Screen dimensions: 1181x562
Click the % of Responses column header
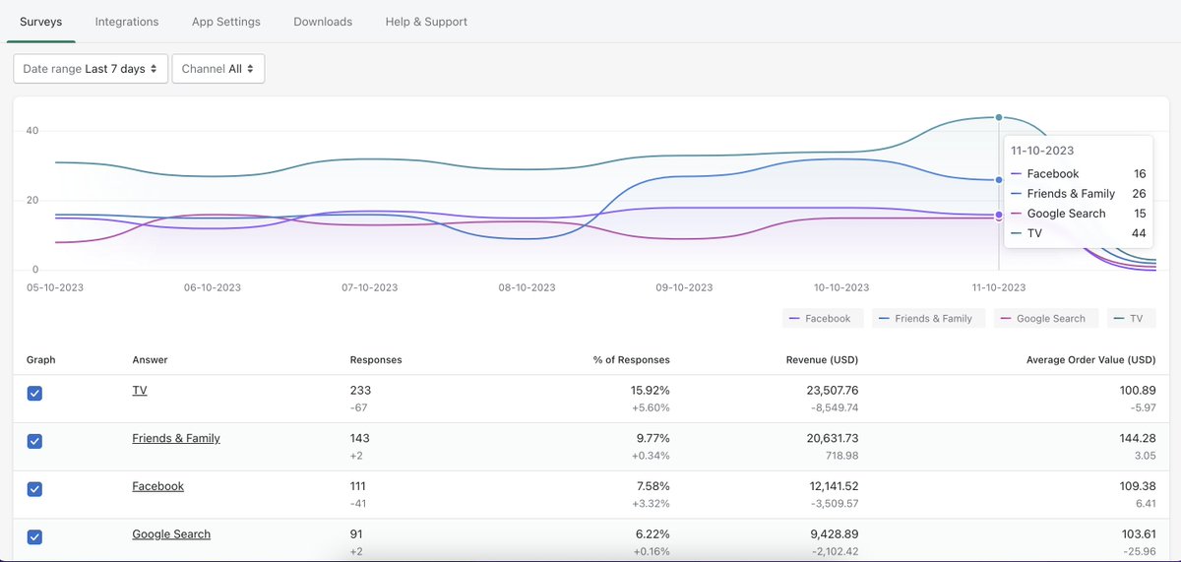tap(631, 359)
